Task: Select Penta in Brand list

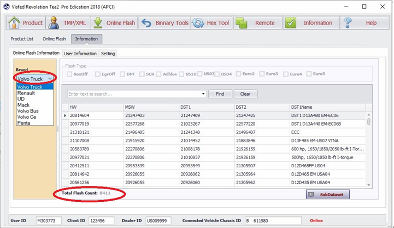Action: click(x=35, y=123)
